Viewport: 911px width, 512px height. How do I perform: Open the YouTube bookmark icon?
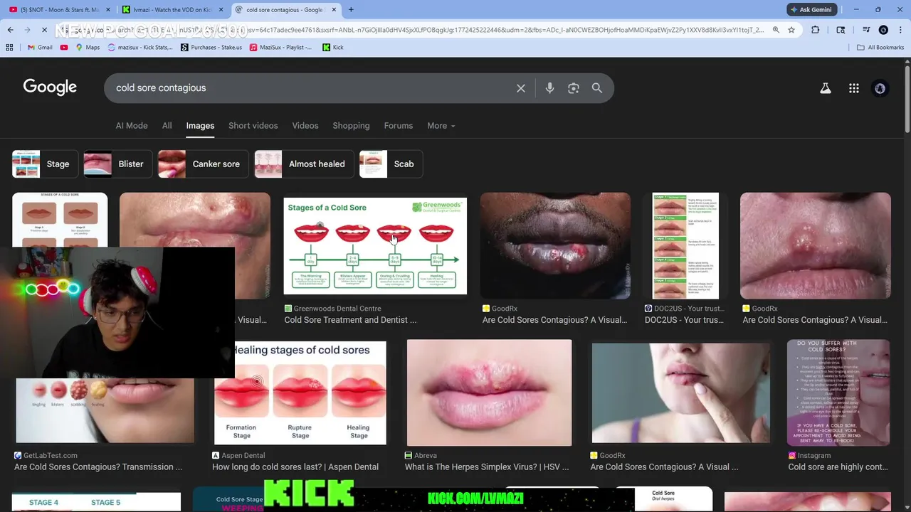point(64,47)
